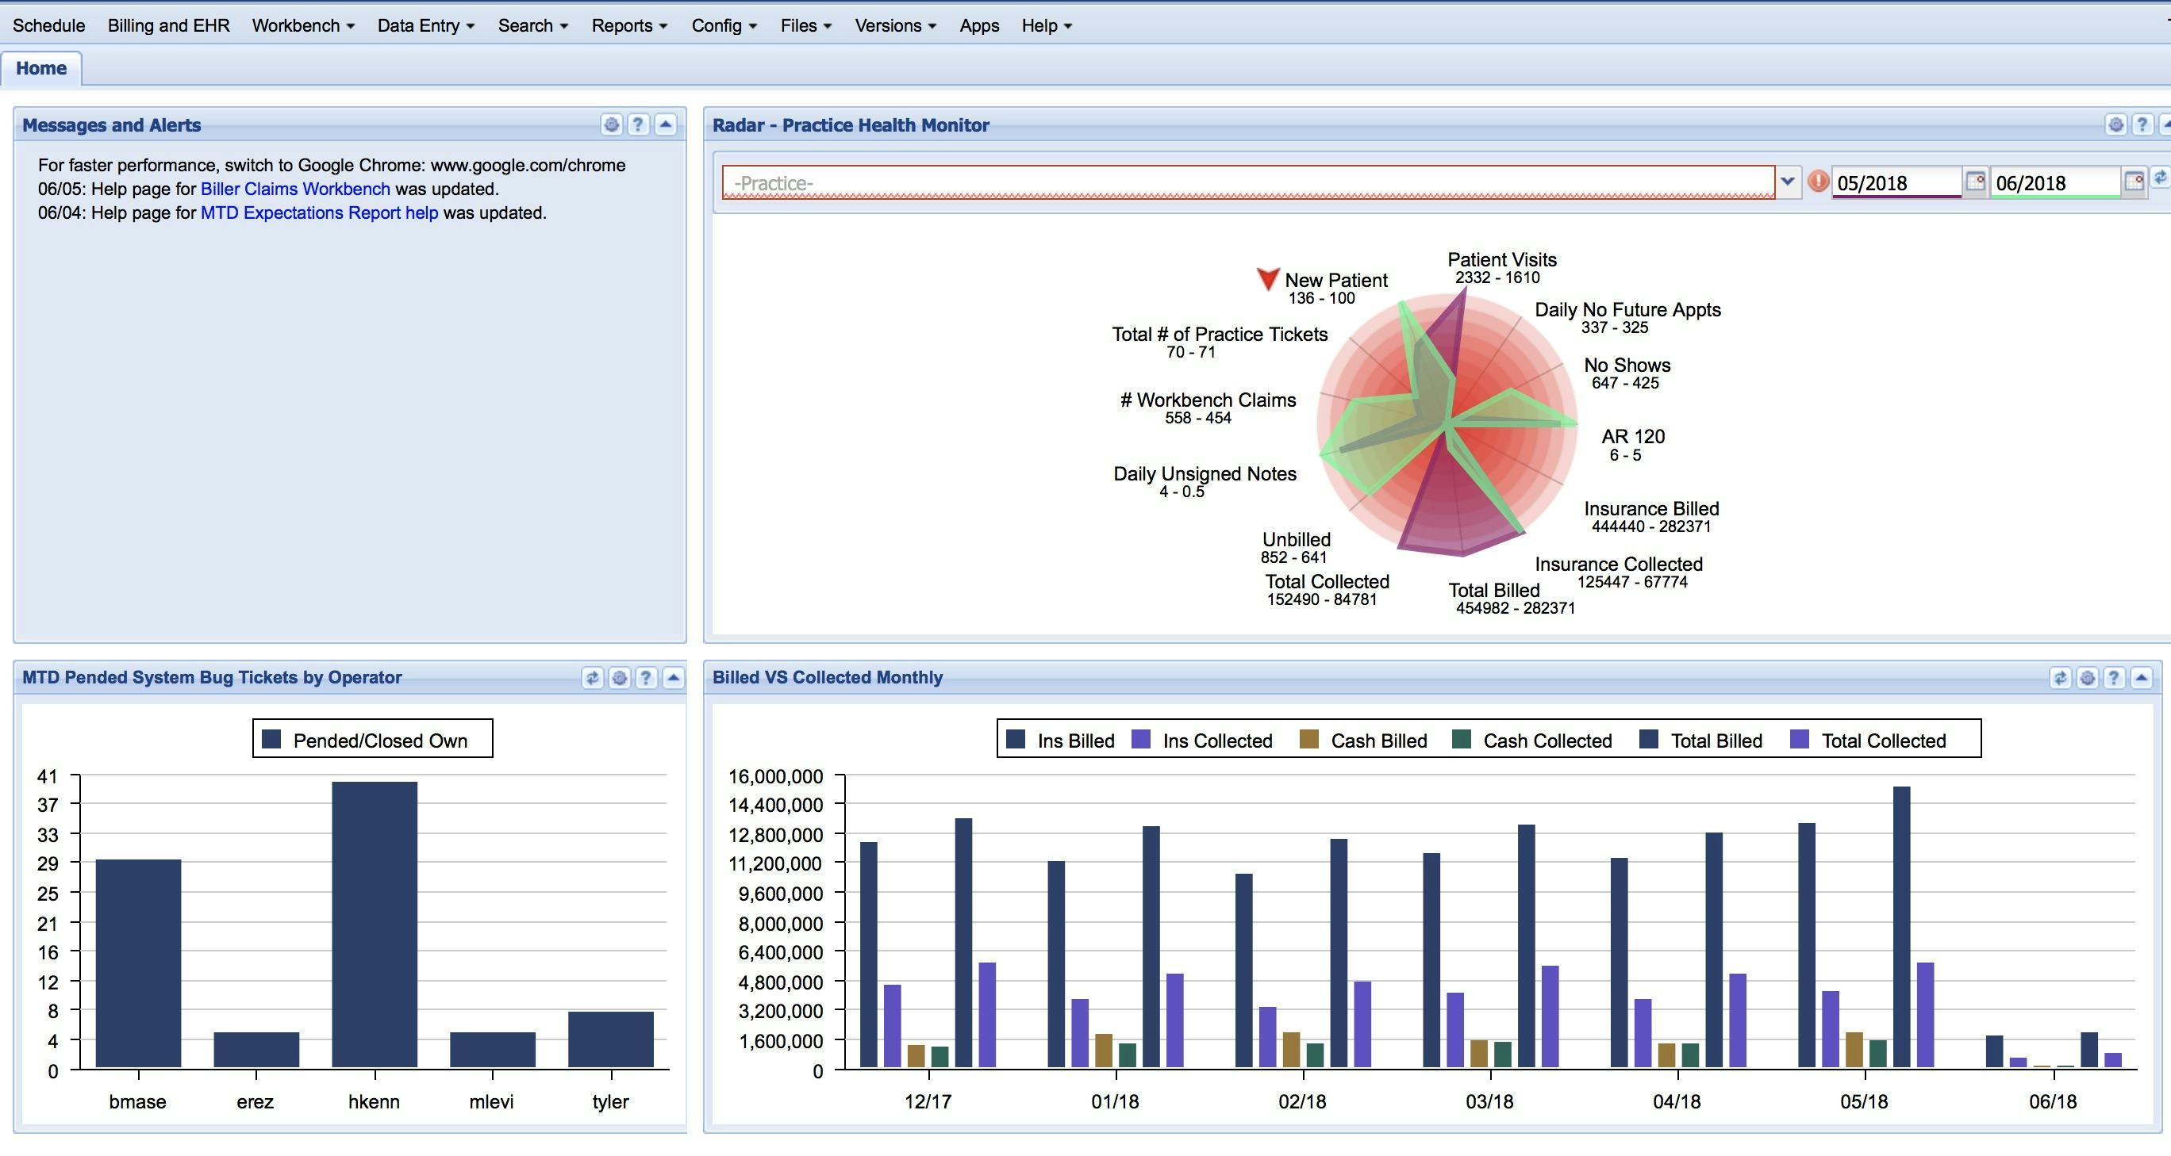2171x1156 pixels.
Task: Refresh the MTD Pended System Bug Tickets widget
Action: (x=593, y=677)
